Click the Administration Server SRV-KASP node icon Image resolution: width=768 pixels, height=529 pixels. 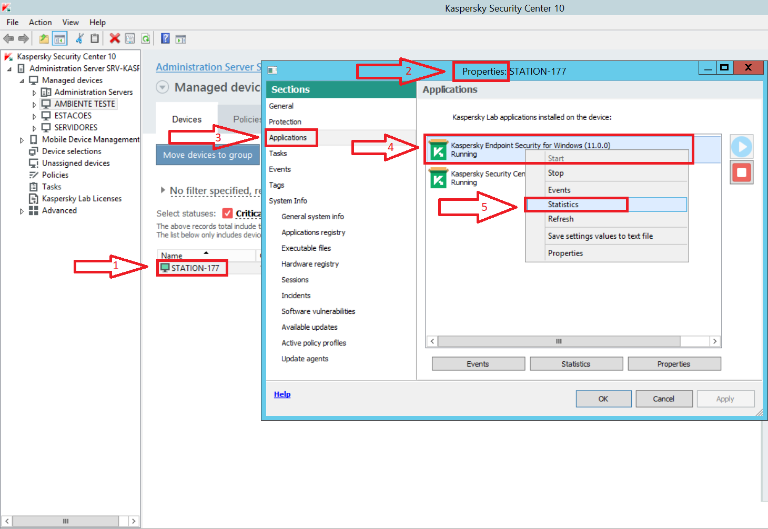click(x=21, y=68)
